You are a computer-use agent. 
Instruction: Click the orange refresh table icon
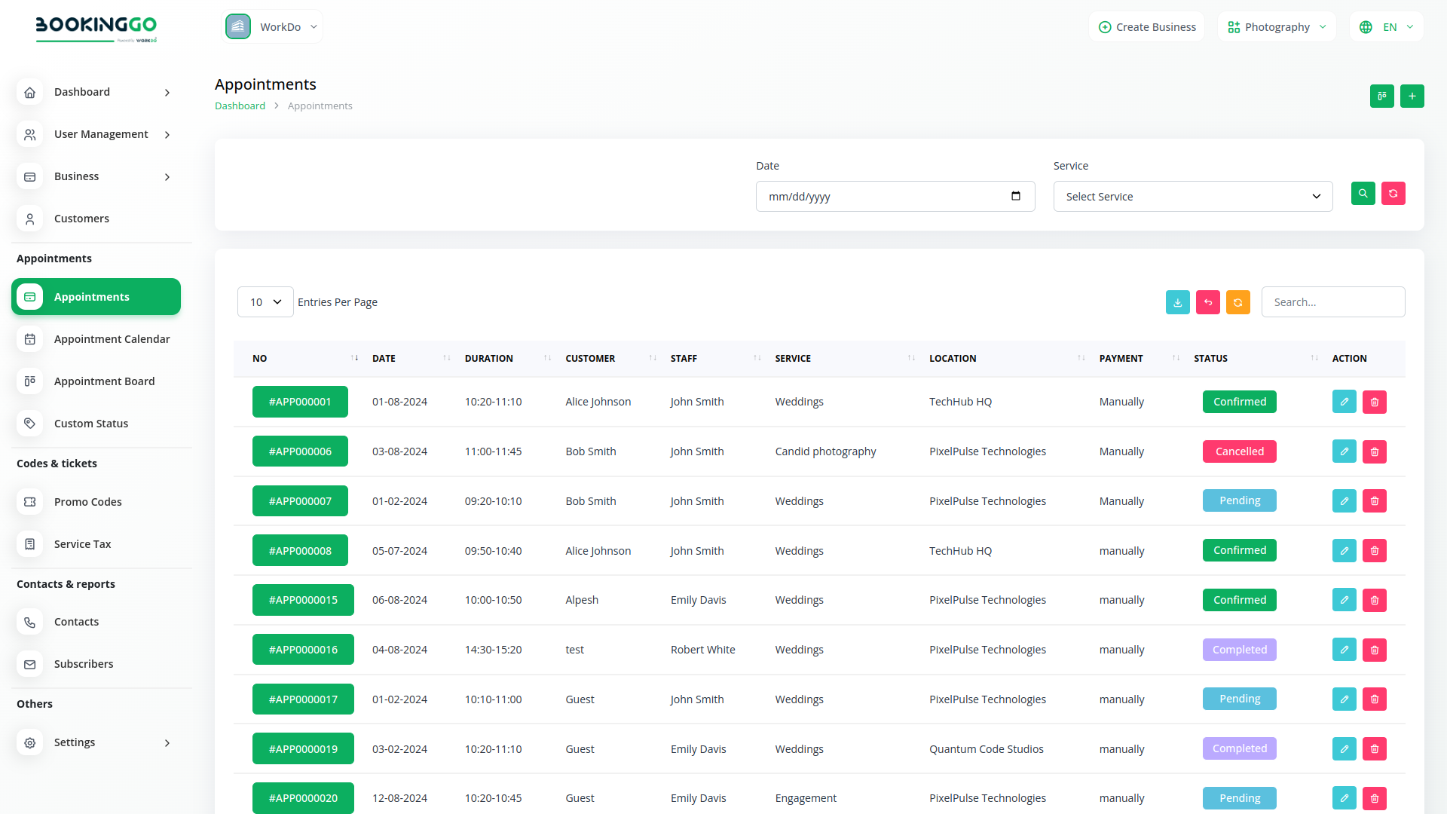[1237, 302]
